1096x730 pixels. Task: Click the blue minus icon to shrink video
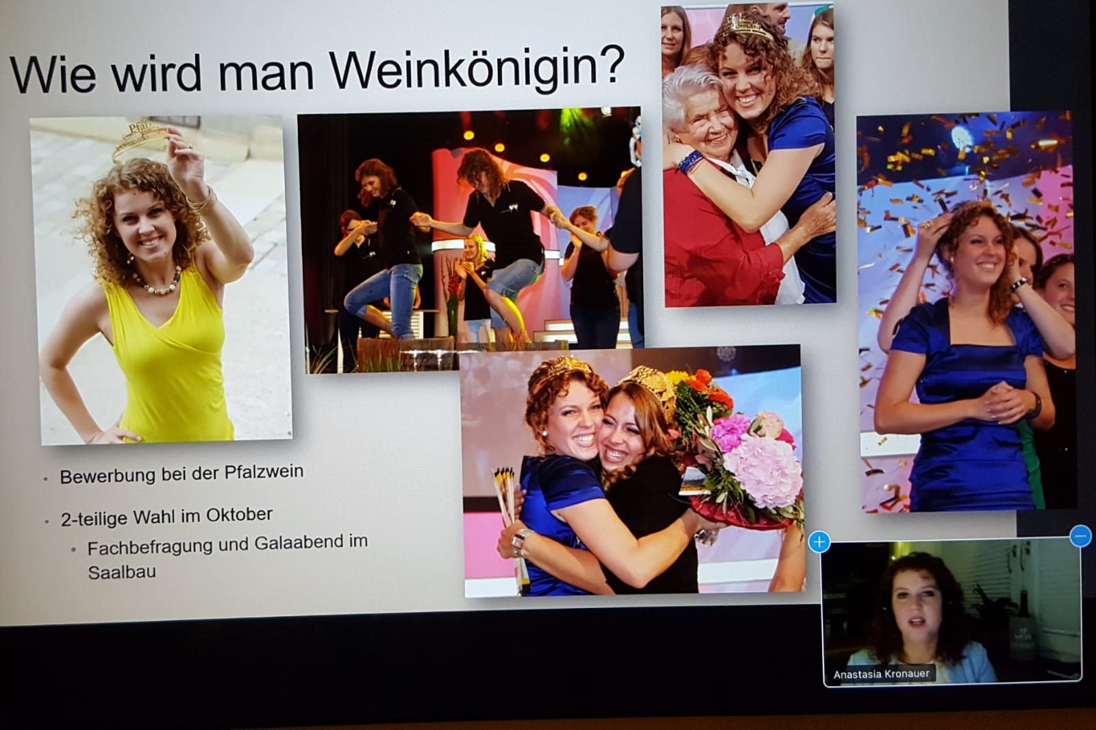1080,535
